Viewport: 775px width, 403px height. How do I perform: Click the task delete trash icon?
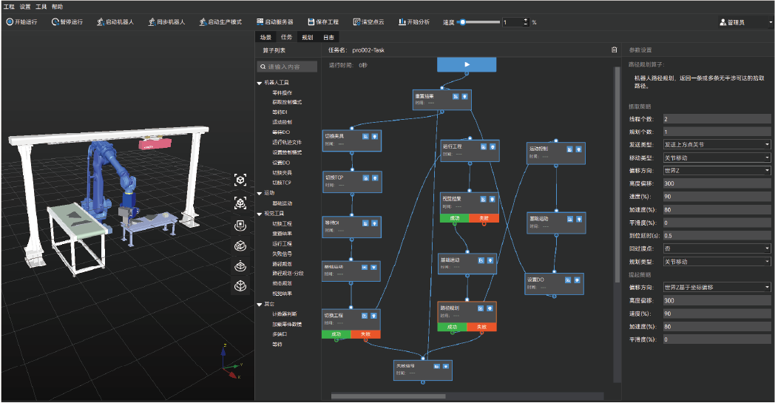pyautogui.click(x=614, y=50)
